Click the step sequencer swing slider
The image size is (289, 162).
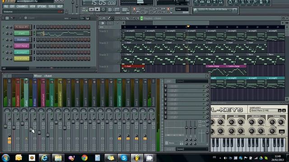71,18
